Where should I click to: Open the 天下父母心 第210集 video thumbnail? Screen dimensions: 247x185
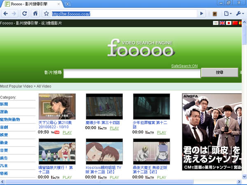57,106
